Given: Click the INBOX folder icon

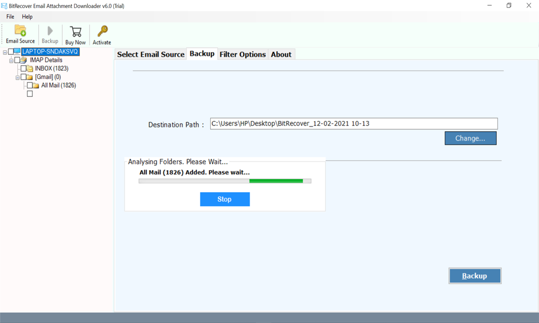Looking at the screenshot, I should coord(30,69).
